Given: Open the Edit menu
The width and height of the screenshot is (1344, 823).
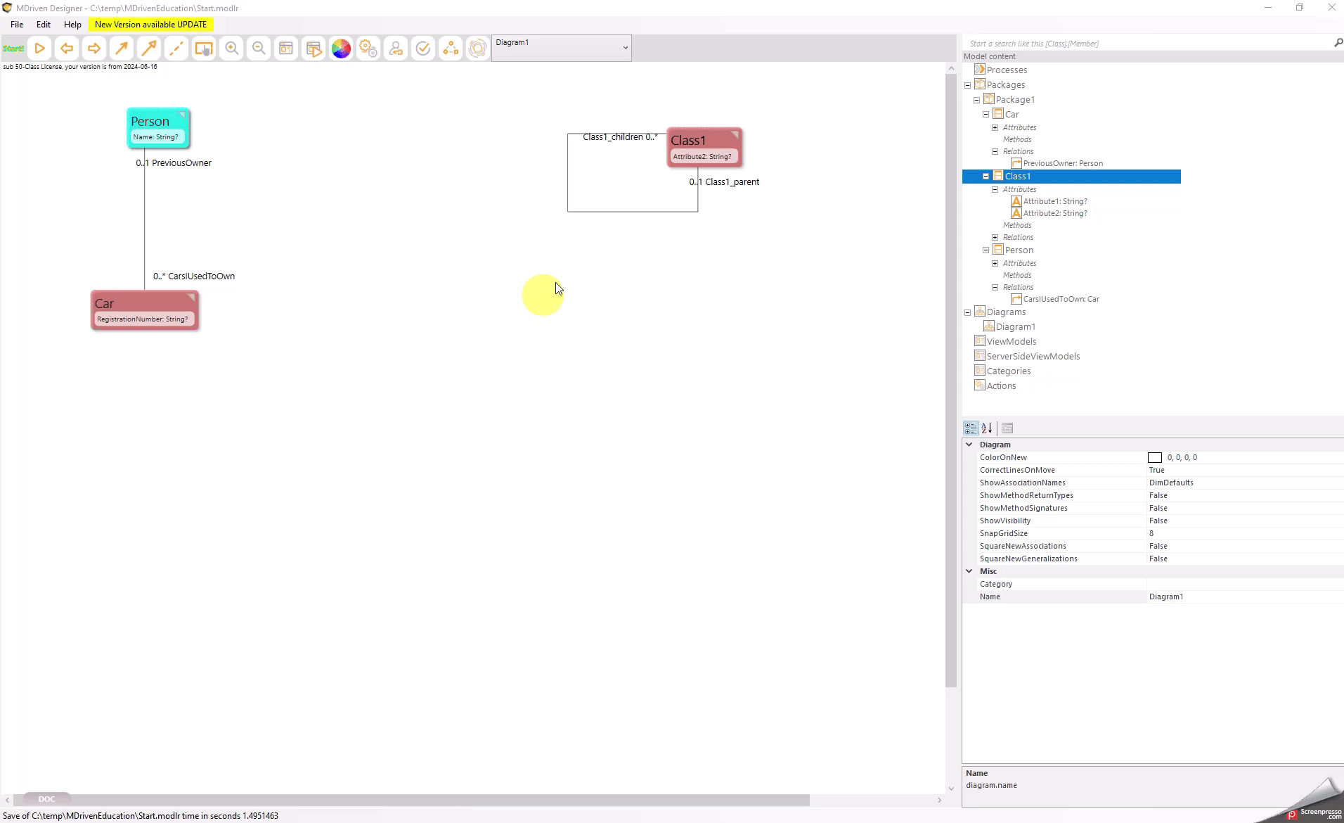Looking at the screenshot, I should [x=44, y=25].
